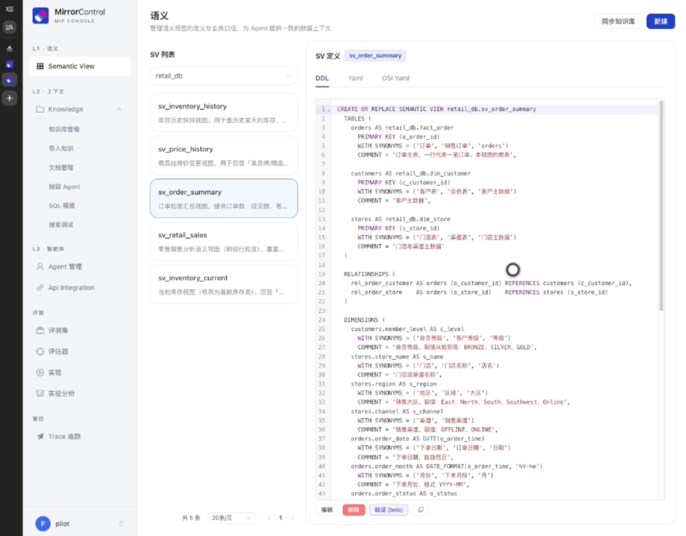Click the 评估器 icon
This screenshot has width=686, height=536.
click(40, 351)
